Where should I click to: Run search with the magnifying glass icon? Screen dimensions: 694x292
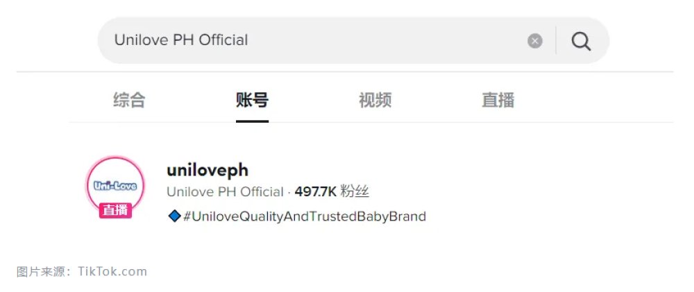pyautogui.click(x=581, y=41)
